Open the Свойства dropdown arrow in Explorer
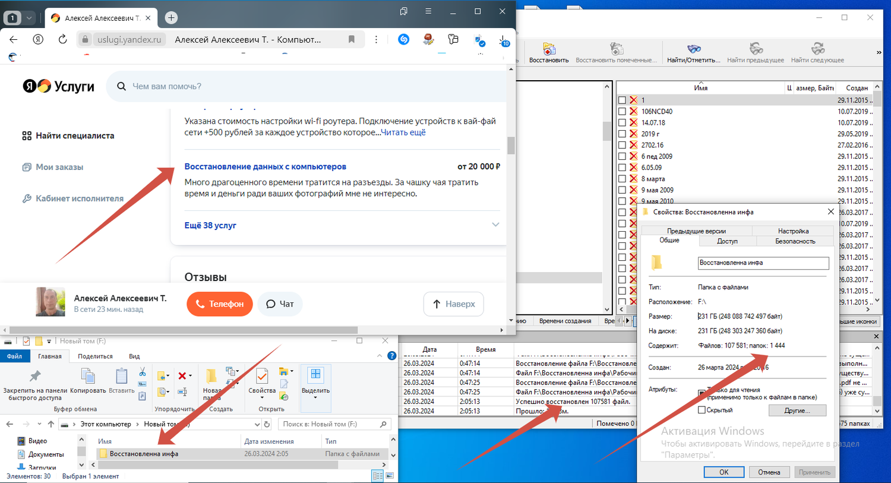The image size is (891, 483). pos(262,397)
